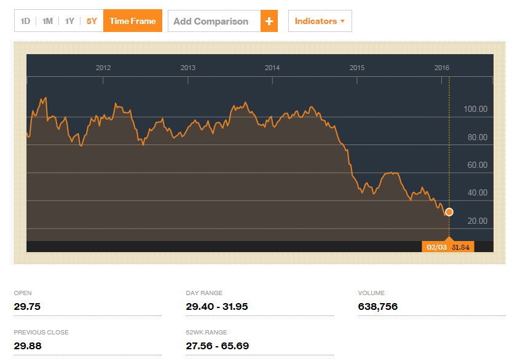The width and height of the screenshot is (515, 364).
Task: Click the orange plus icon beside Add Comparison
Action: (x=269, y=21)
